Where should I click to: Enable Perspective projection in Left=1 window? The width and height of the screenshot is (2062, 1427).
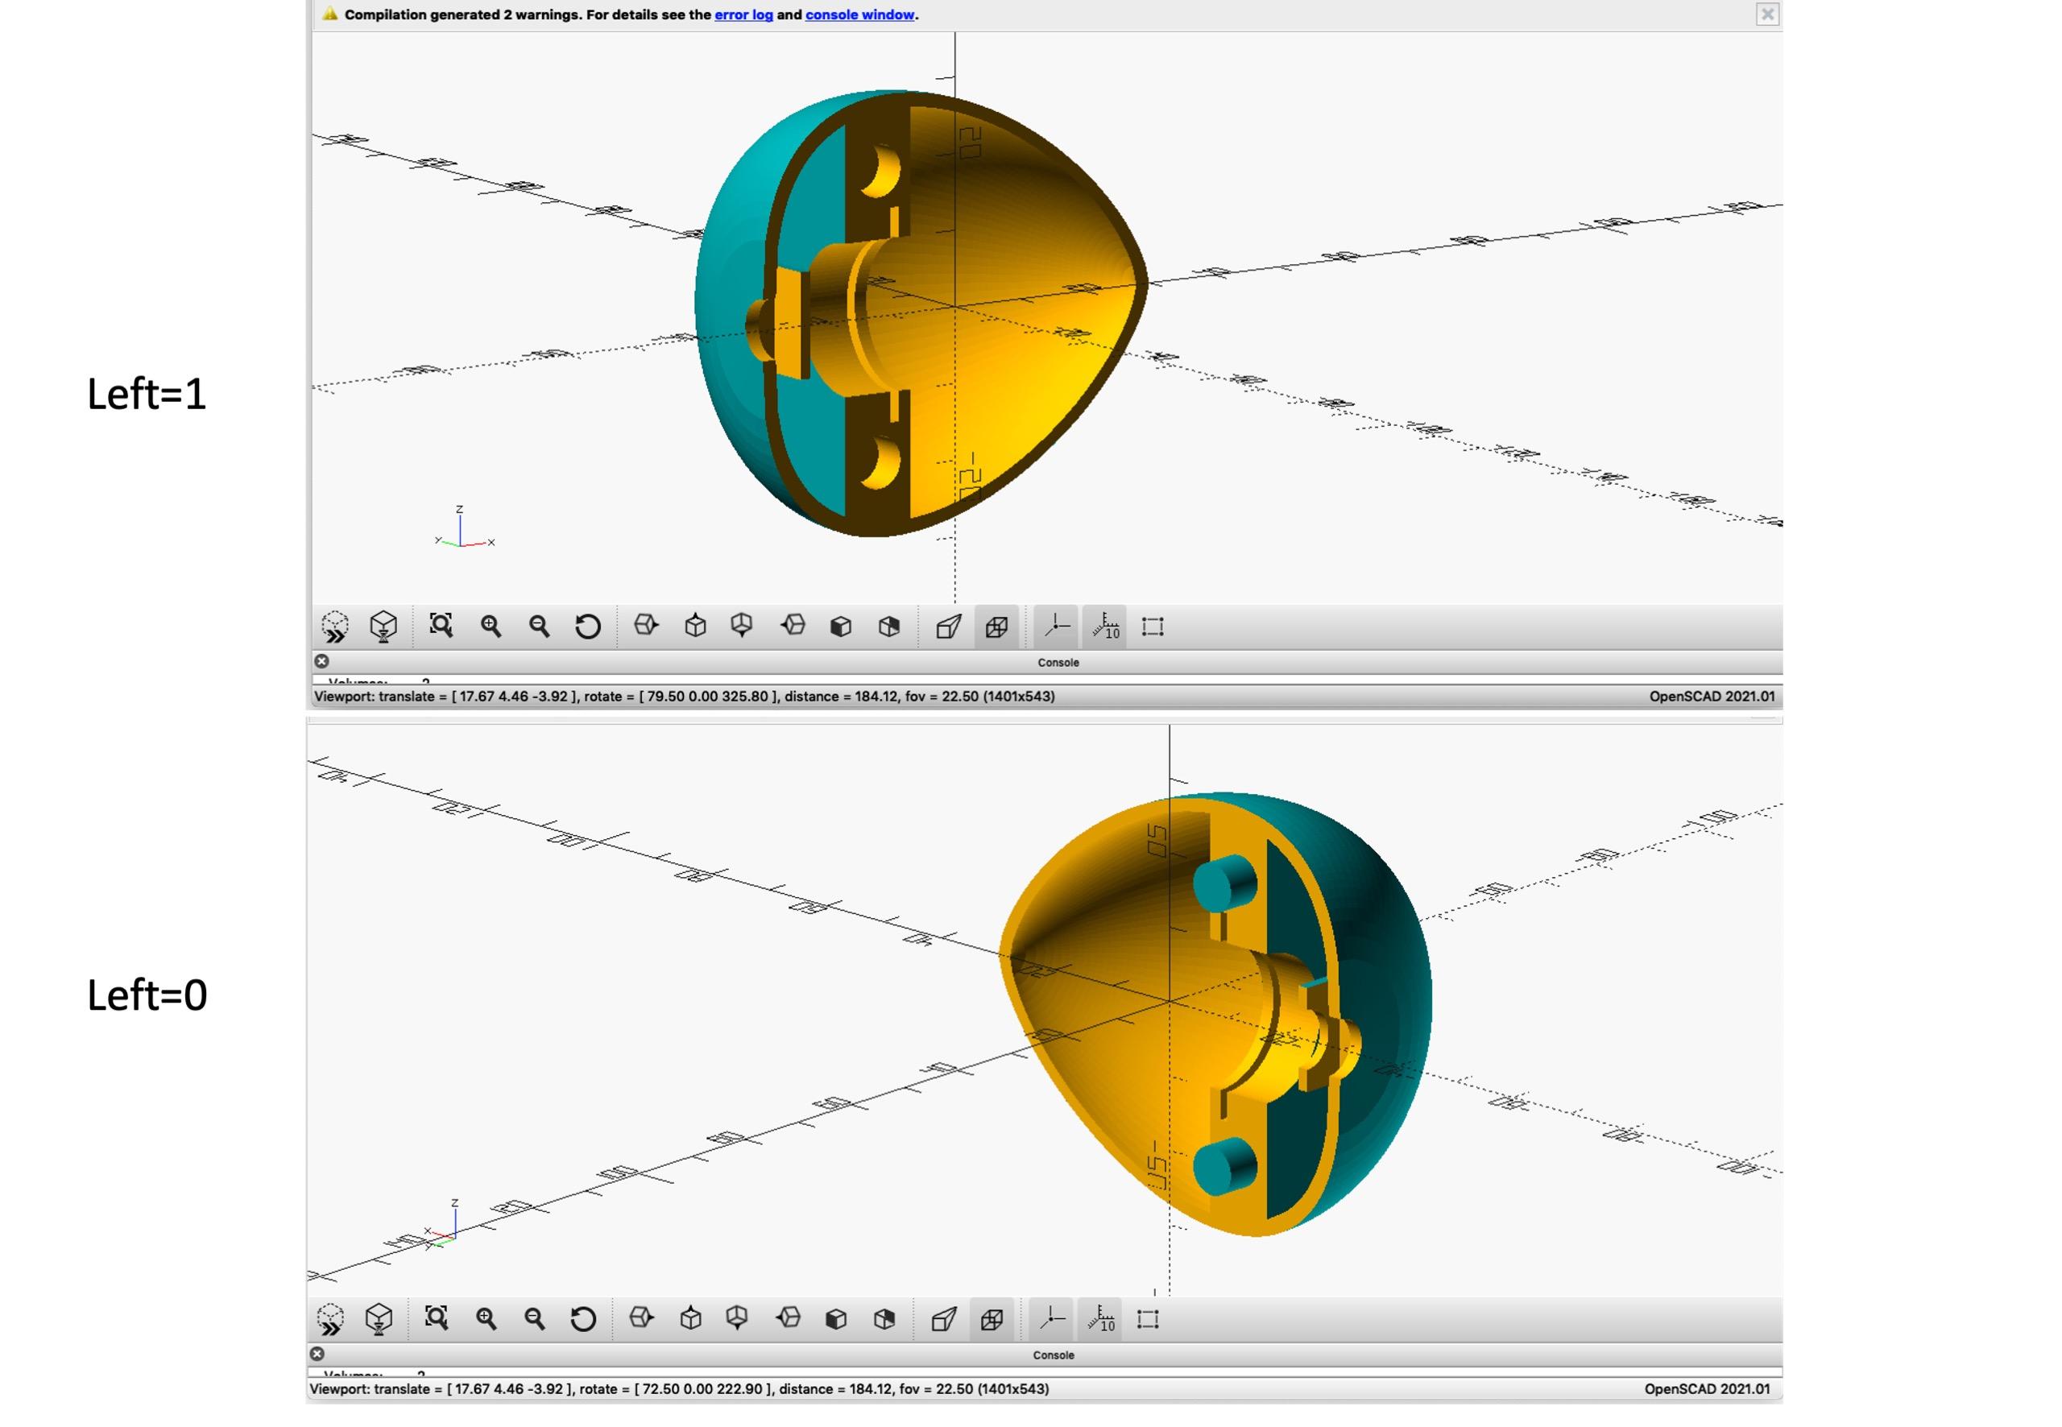click(948, 626)
